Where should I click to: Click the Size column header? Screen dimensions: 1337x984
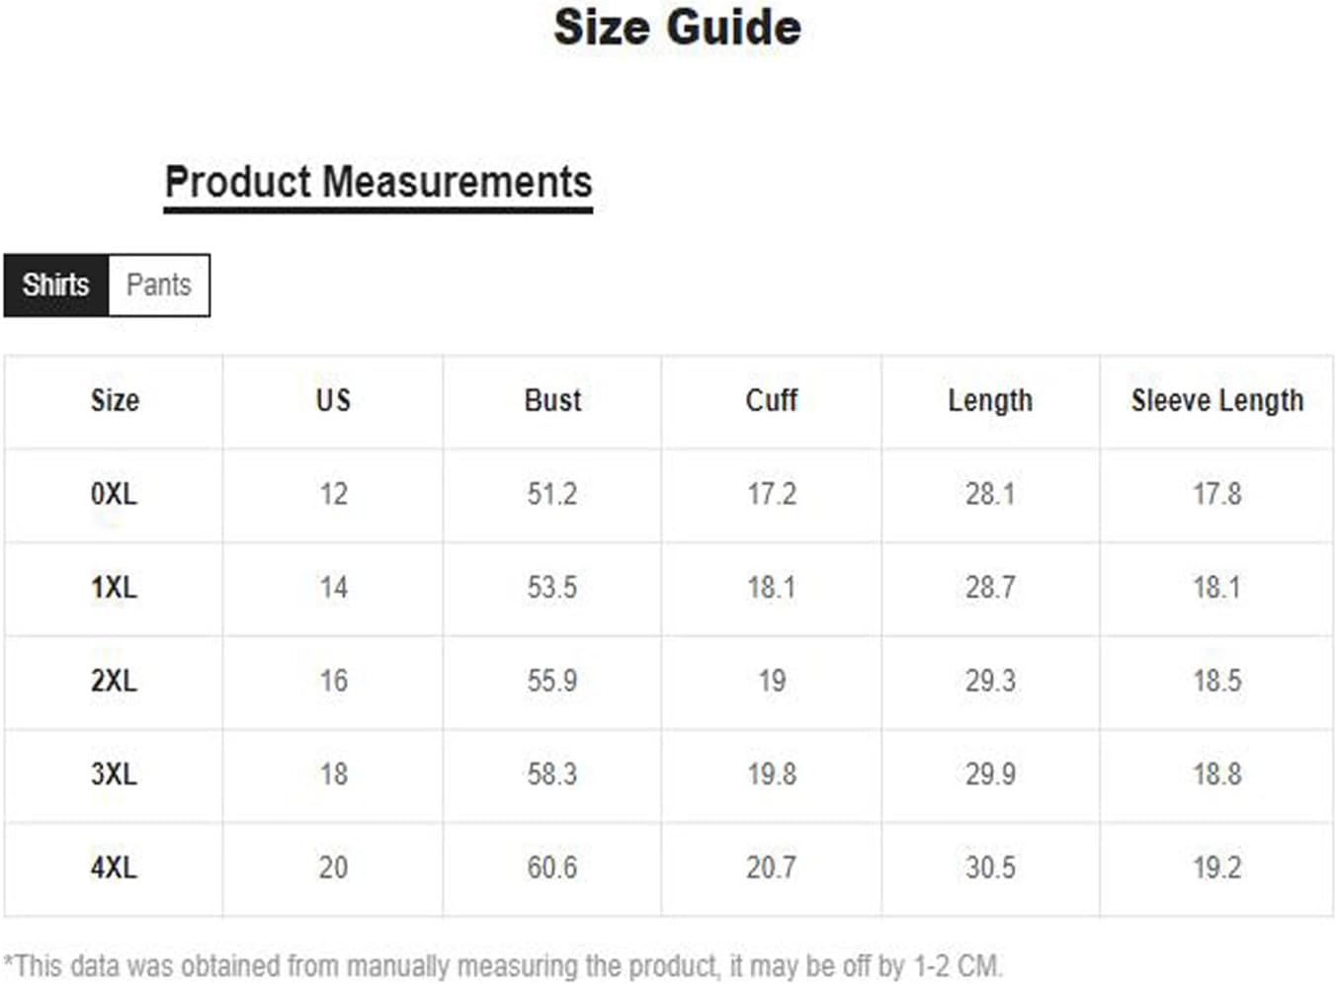tap(115, 400)
